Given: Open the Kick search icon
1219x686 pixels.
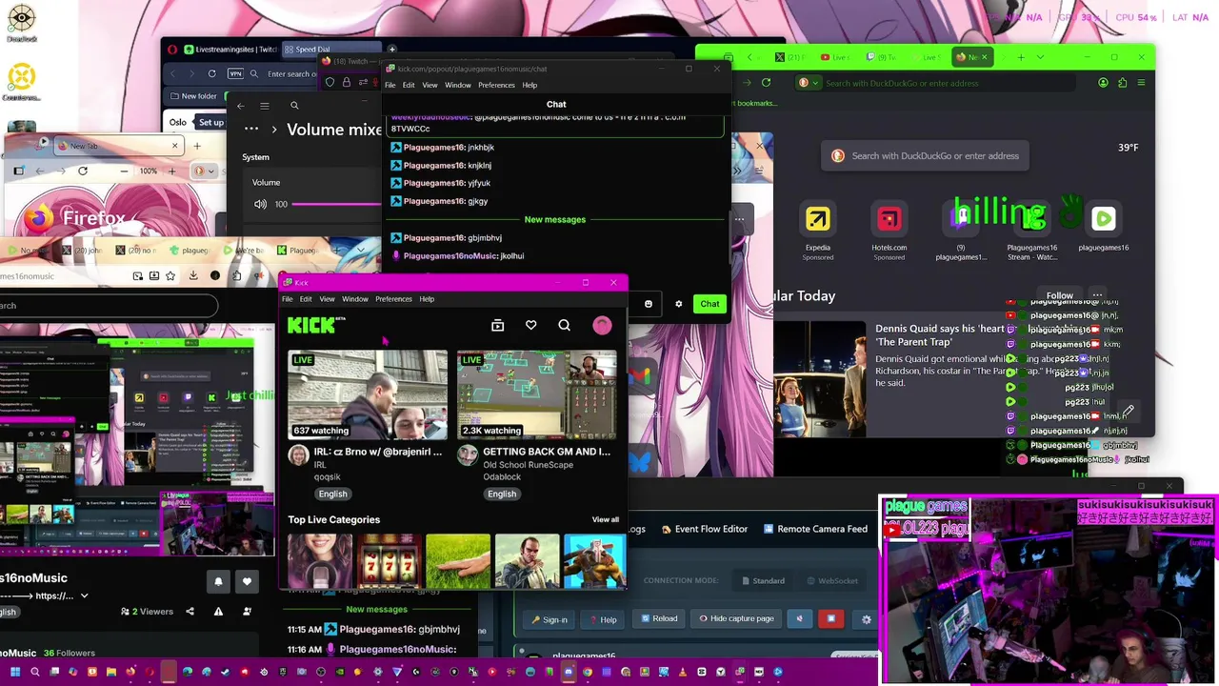Looking at the screenshot, I should [565, 326].
